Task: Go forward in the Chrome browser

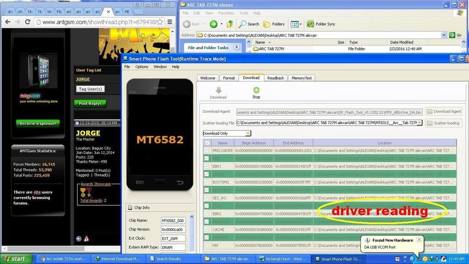Action: pyautogui.click(x=18, y=22)
